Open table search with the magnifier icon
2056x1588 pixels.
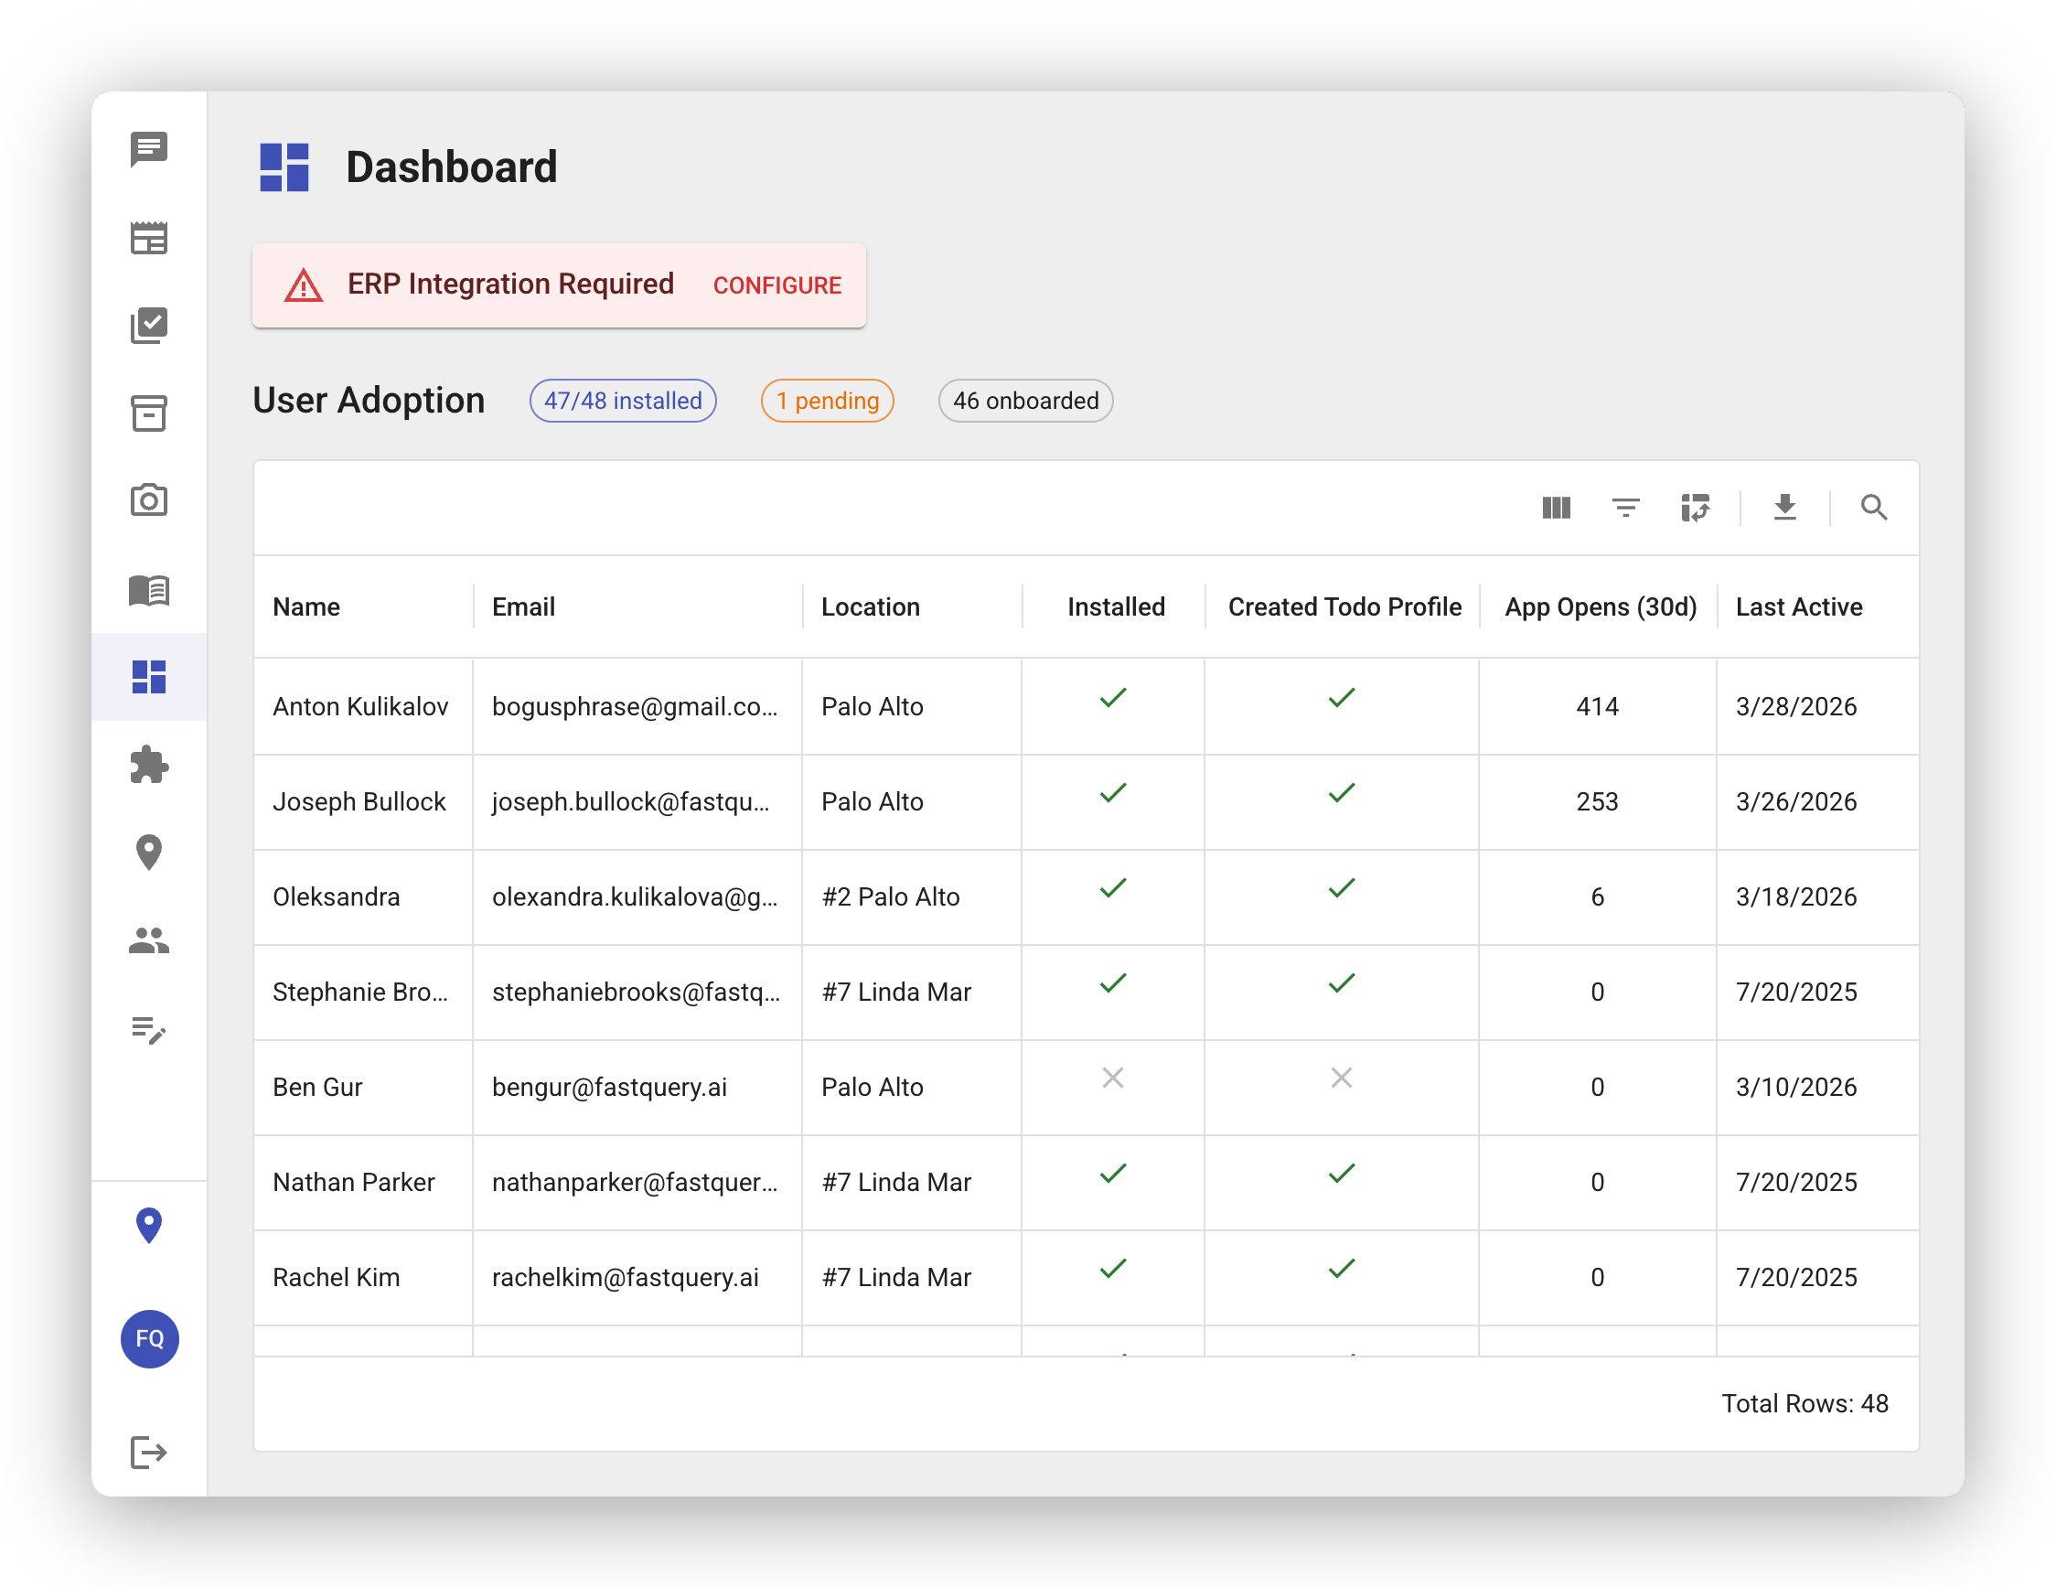1873,508
